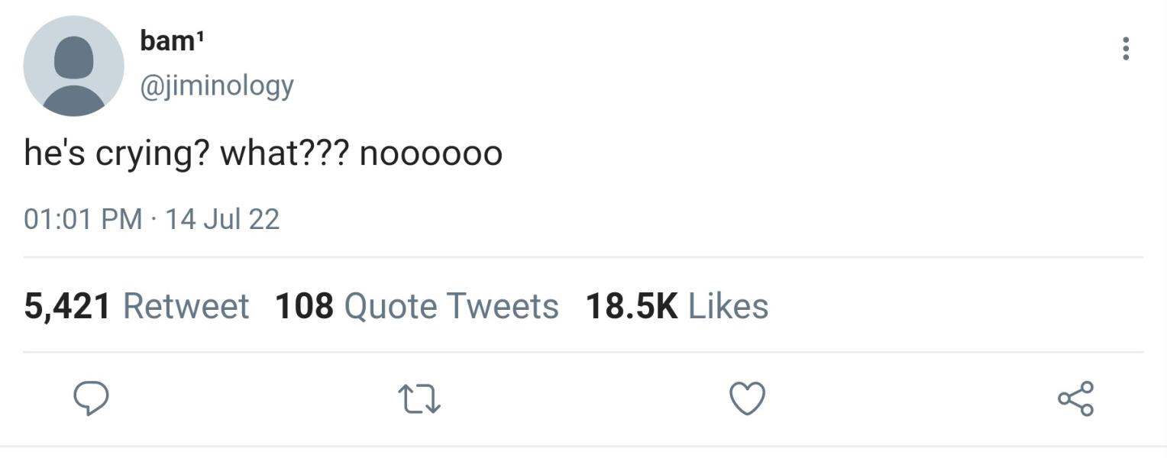This screenshot has width=1167, height=458.
Task: Click the retweet arrows icon
Action: [419, 399]
